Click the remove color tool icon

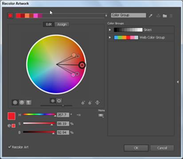(90, 102)
